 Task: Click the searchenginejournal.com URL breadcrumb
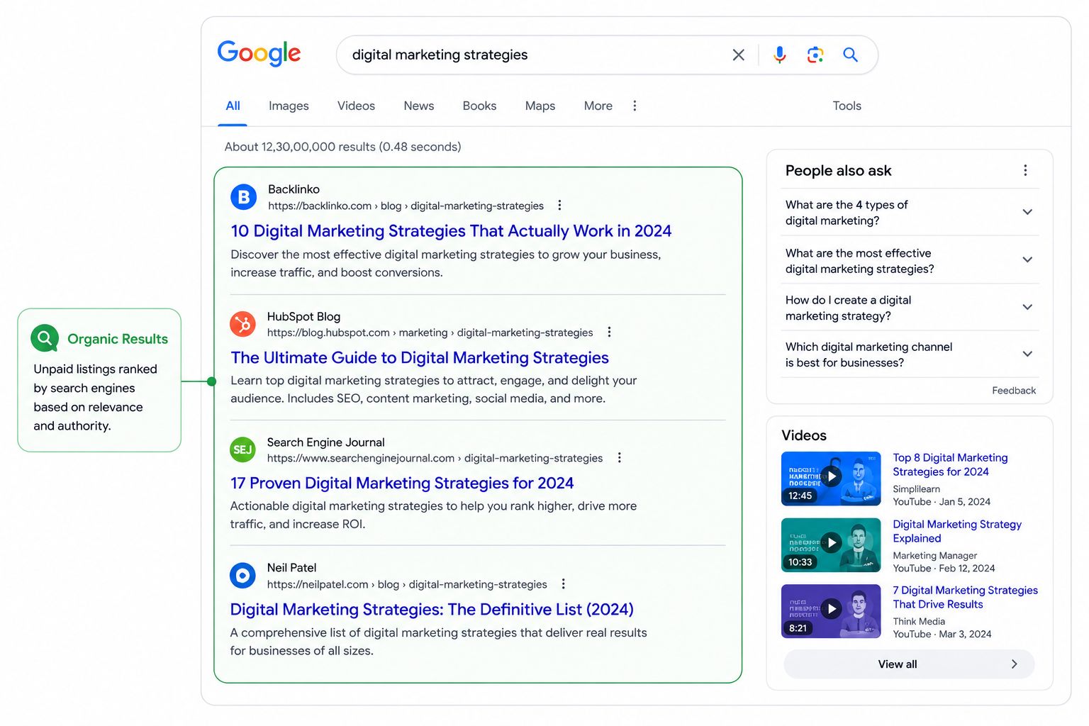point(435,458)
